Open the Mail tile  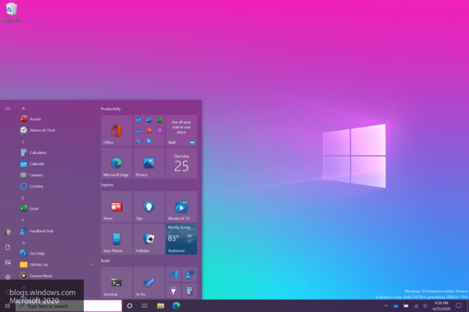182,130
